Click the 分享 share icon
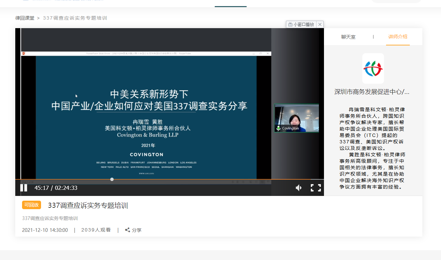This screenshot has height=260, width=441. (127, 230)
